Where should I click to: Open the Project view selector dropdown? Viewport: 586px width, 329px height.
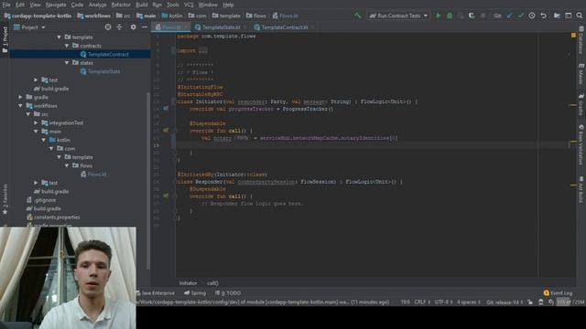[x=29, y=27]
